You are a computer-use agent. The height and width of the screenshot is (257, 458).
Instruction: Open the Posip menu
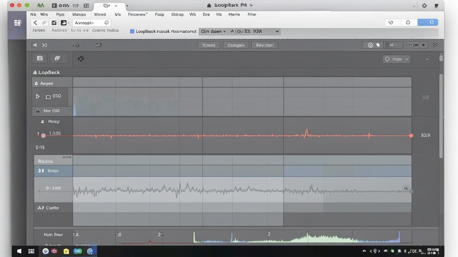pos(159,14)
